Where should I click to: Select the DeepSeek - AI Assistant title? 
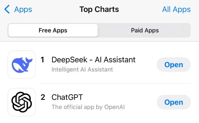click(x=93, y=60)
